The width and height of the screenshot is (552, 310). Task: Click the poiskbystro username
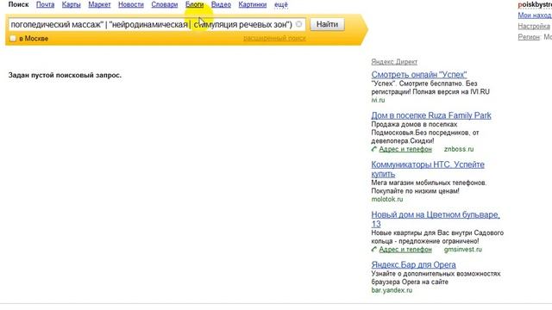(535, 4)
